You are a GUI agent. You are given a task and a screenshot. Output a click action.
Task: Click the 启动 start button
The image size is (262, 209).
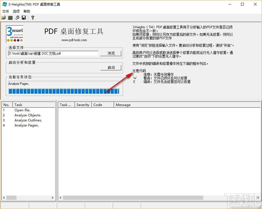111,67
